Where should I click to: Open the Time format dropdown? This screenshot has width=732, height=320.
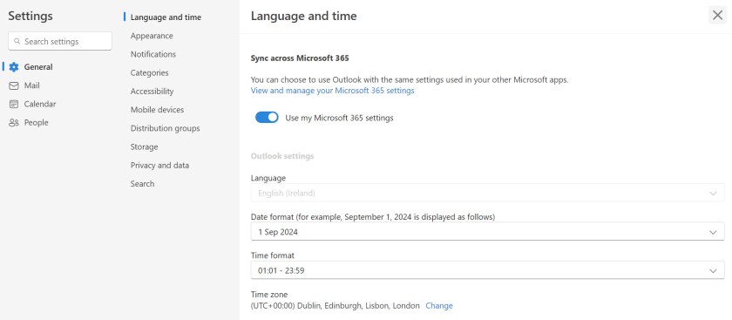pyautogui.click(x=487, y=270)
